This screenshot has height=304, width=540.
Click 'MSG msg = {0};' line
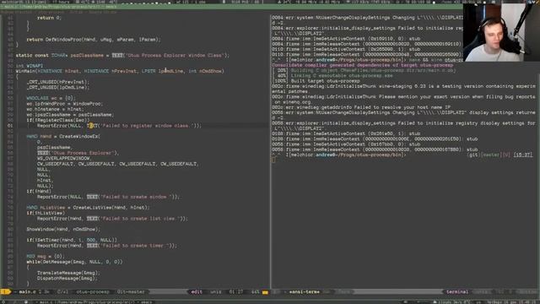click(45, 257)
